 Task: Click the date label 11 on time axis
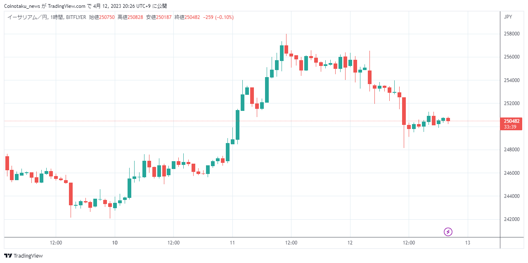232,243
